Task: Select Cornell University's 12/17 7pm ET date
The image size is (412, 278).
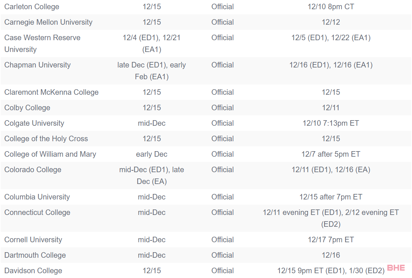Action: click(331, 240)
